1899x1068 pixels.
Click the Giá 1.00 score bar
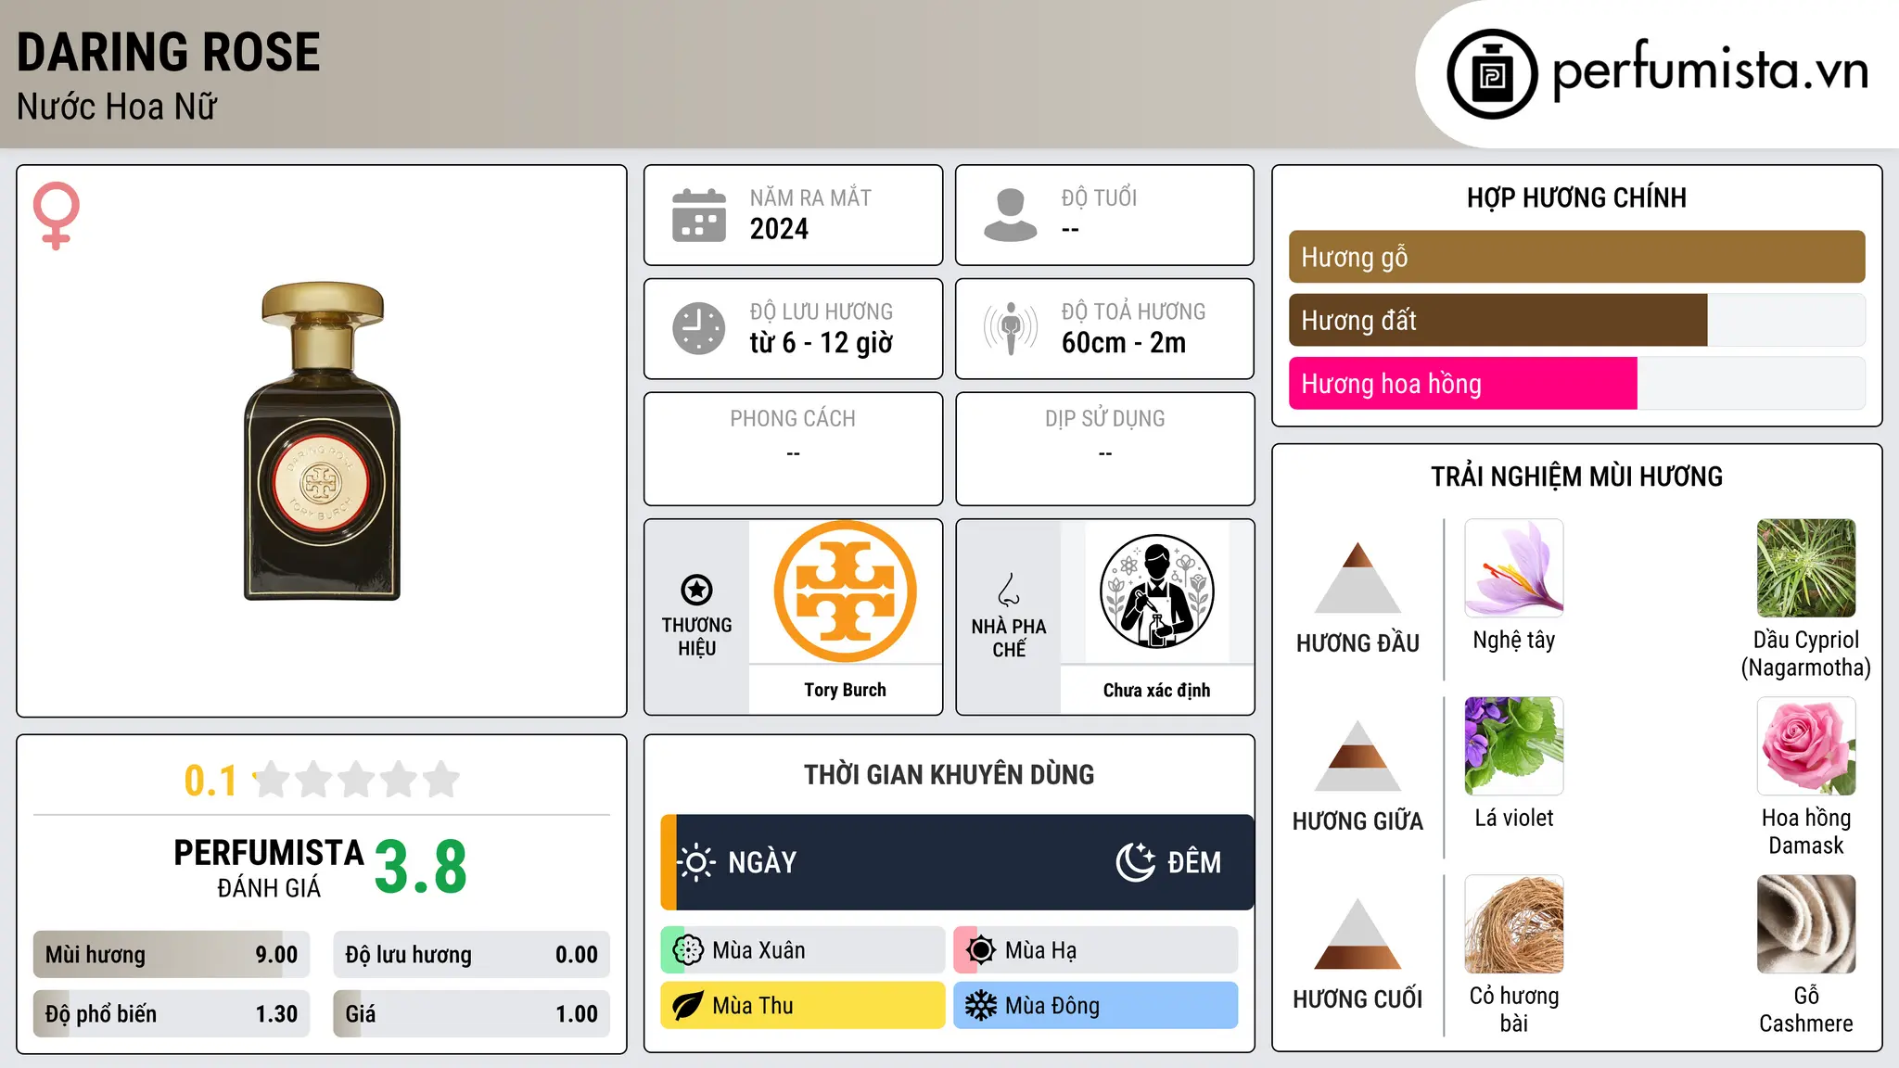pyautogui.click(x=471, y=1014)
